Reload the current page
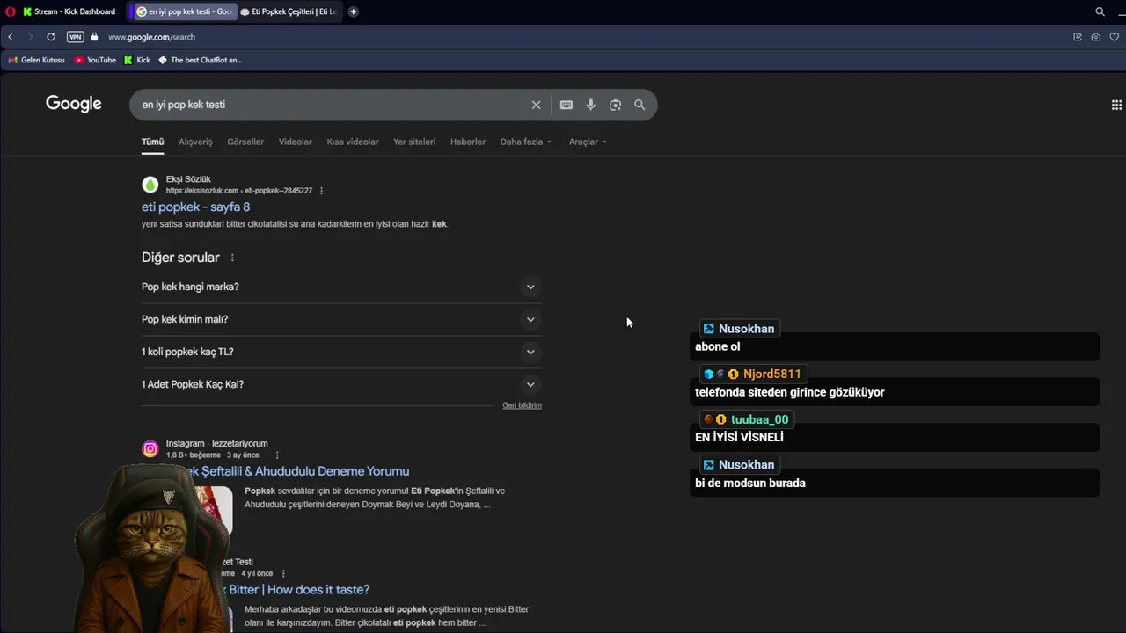This screenshot has height=633, width=1126. click(50, 37)
